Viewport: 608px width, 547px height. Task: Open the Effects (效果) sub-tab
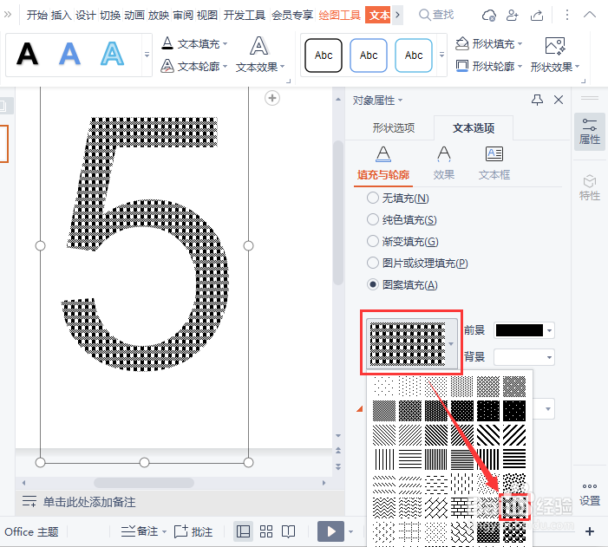click(444, 164)
